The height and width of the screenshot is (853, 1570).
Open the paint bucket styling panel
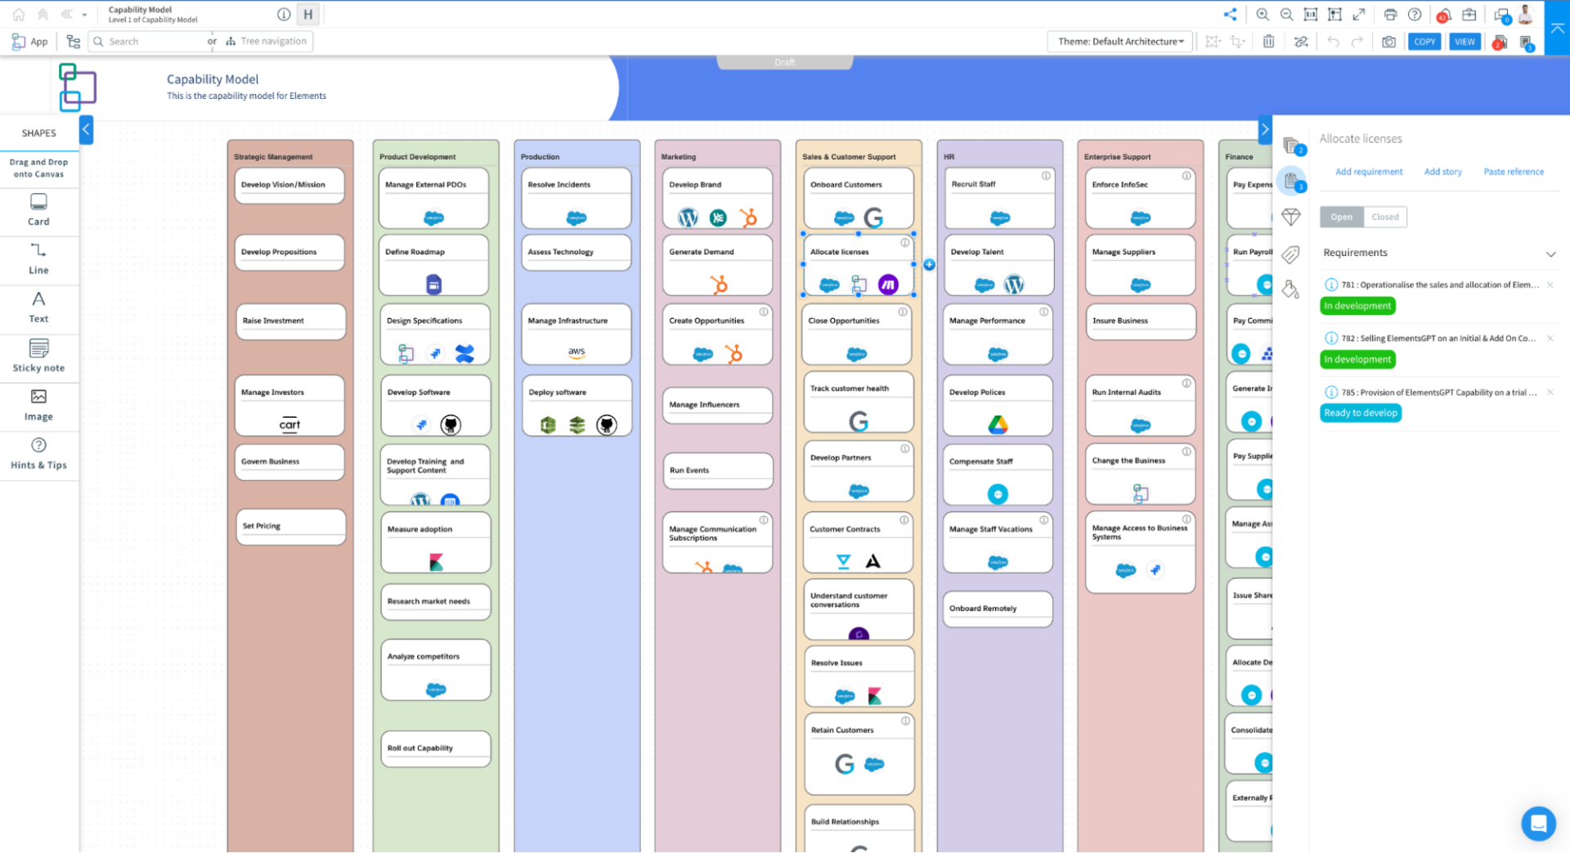1290,290
